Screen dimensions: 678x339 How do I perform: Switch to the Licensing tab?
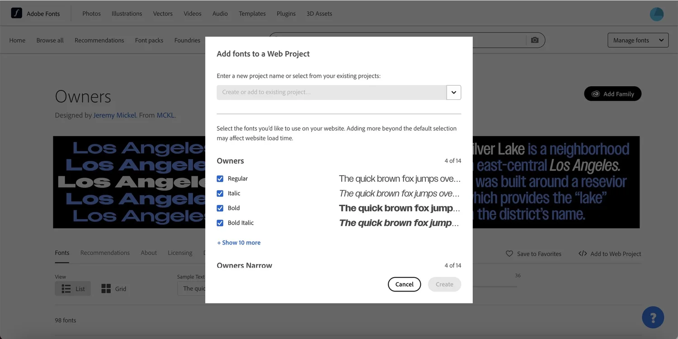click(179, 253)
